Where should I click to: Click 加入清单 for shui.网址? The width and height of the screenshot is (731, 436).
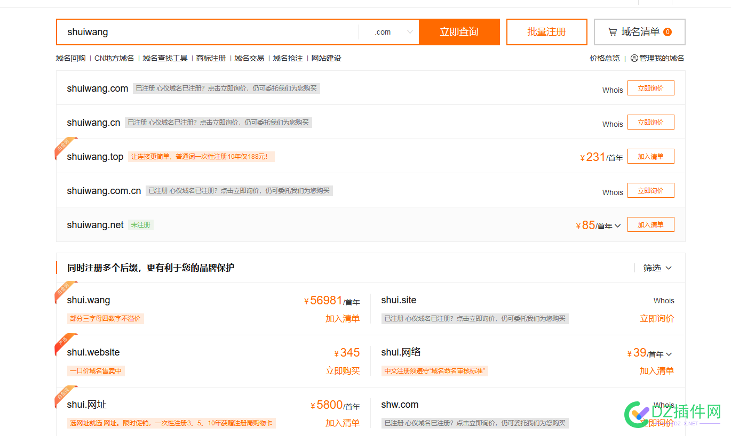point(343,423)
